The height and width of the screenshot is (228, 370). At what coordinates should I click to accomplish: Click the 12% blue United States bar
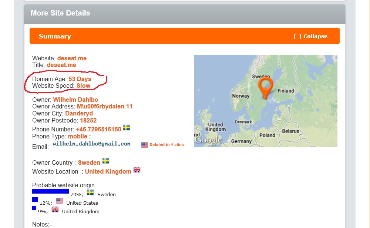point(35,200)
